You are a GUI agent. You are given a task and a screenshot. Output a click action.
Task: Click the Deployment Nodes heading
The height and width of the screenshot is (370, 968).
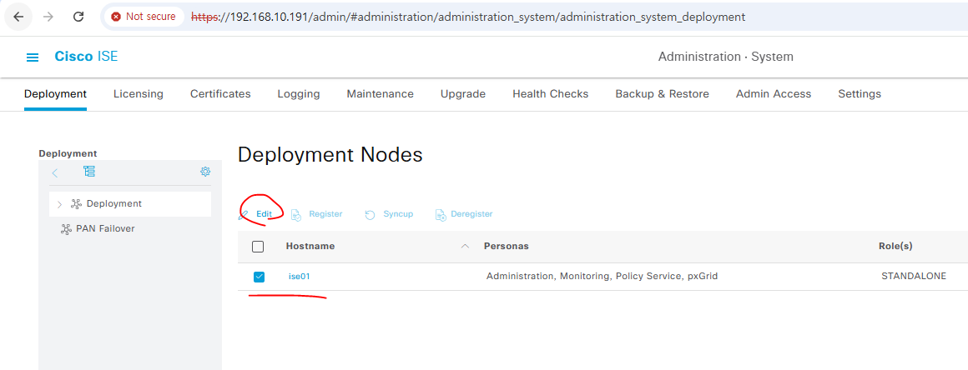coord(330,155)
